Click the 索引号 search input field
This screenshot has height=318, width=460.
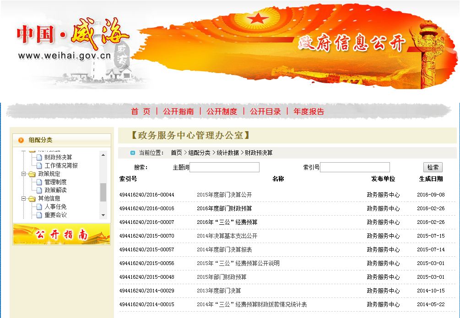[355, 168]
